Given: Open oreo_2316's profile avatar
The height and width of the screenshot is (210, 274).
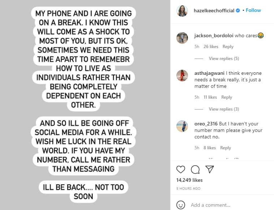Looking at the screenshot, I should [x=182, y=126].
